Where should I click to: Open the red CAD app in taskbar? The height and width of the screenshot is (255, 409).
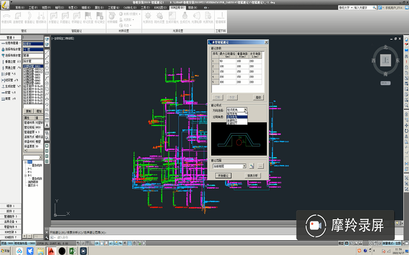[x=52, y=251]
